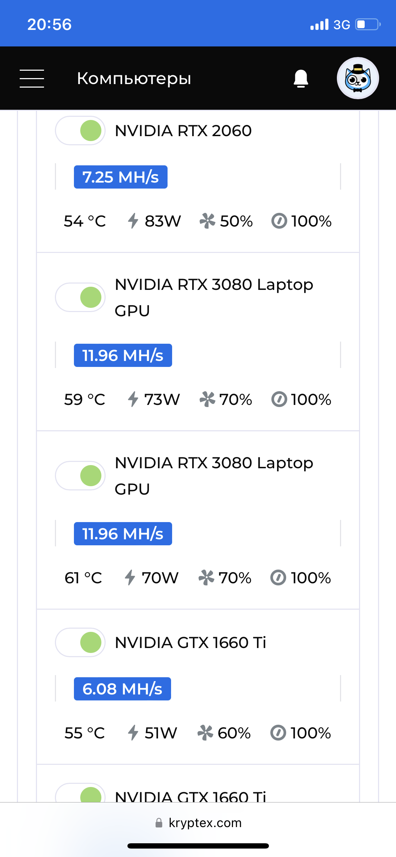The width and height of the screenshot is (396, 857).
Task: Select the 7.25 MH/s hashrate badge
Action: tap(121, 177)
